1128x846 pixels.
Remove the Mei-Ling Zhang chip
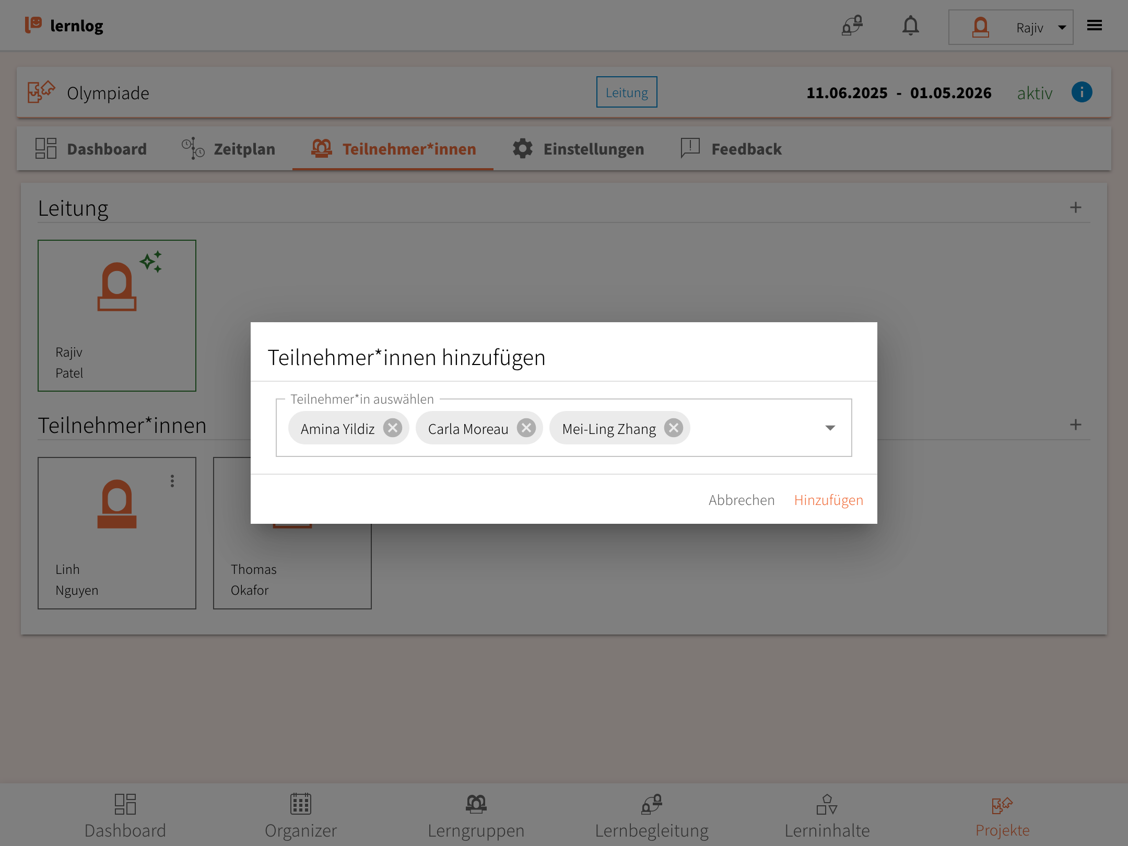(674, 428)
